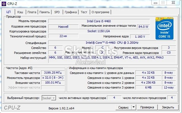Viewport: 182px width, 113px height.
Task: Click the Socket 1150 LGA package value
Action: [x=99, y=31]
